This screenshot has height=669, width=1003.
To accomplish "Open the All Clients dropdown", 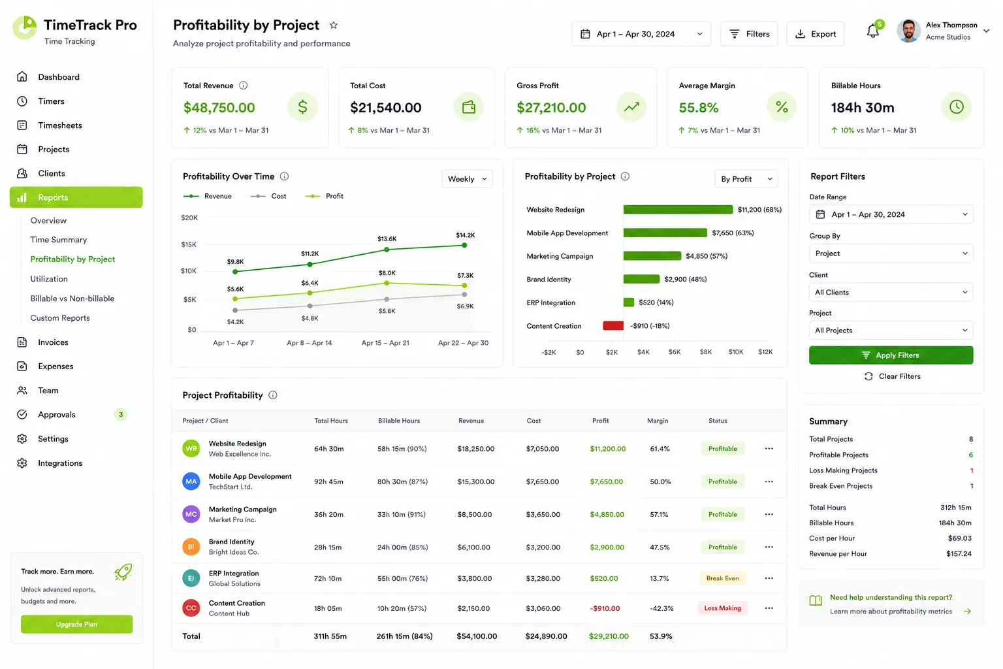I will 891,292.
